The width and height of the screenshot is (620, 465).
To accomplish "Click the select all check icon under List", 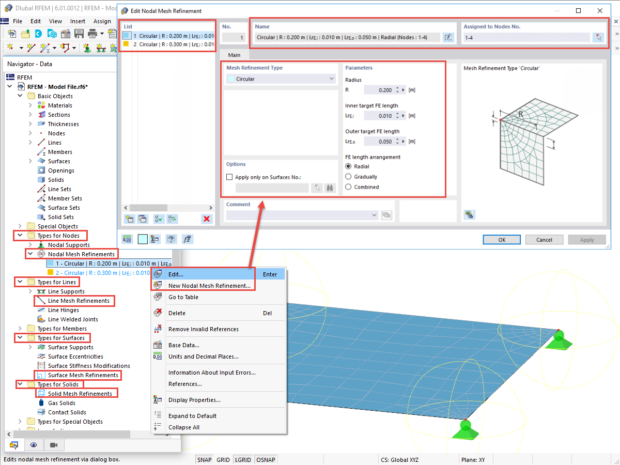I will [159, 219].
